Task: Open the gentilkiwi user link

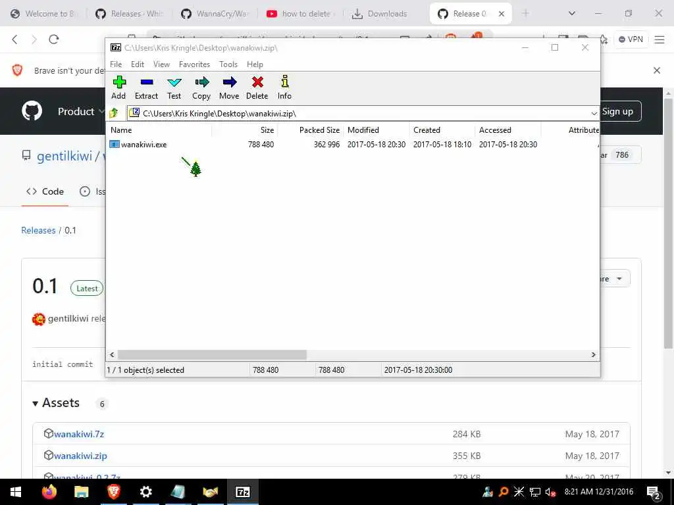Action: pos(65,156)
